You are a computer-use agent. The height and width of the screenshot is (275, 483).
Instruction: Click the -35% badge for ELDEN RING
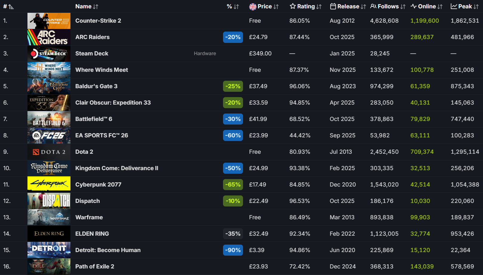point(233,234)
